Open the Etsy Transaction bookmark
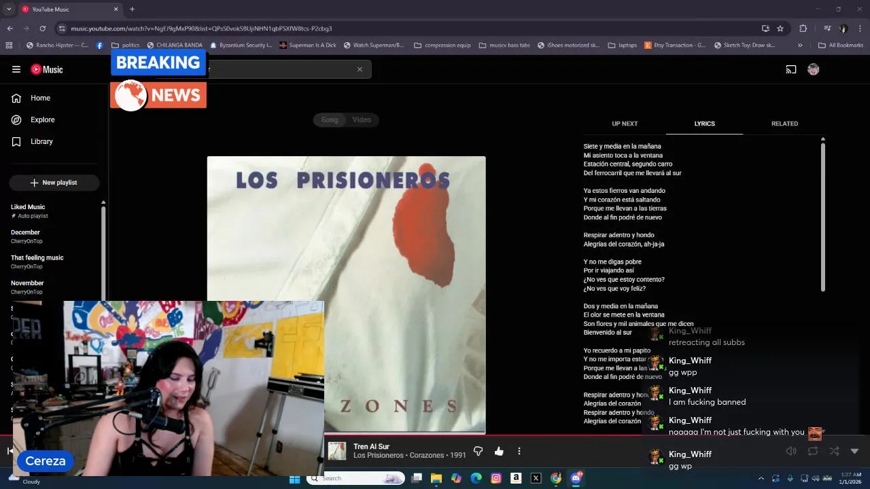870x489 pixels. point(675,46)
